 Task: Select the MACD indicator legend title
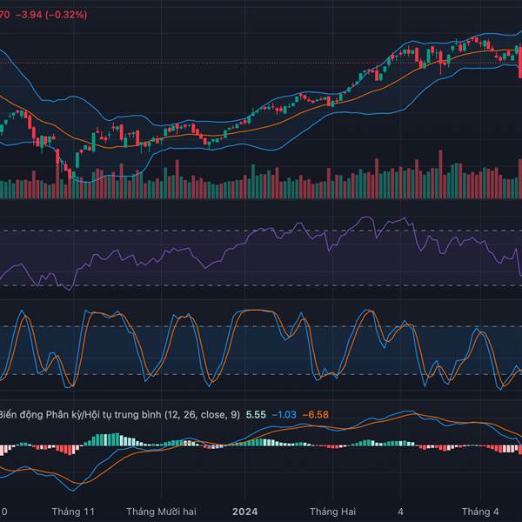click(x=119, y=414)
